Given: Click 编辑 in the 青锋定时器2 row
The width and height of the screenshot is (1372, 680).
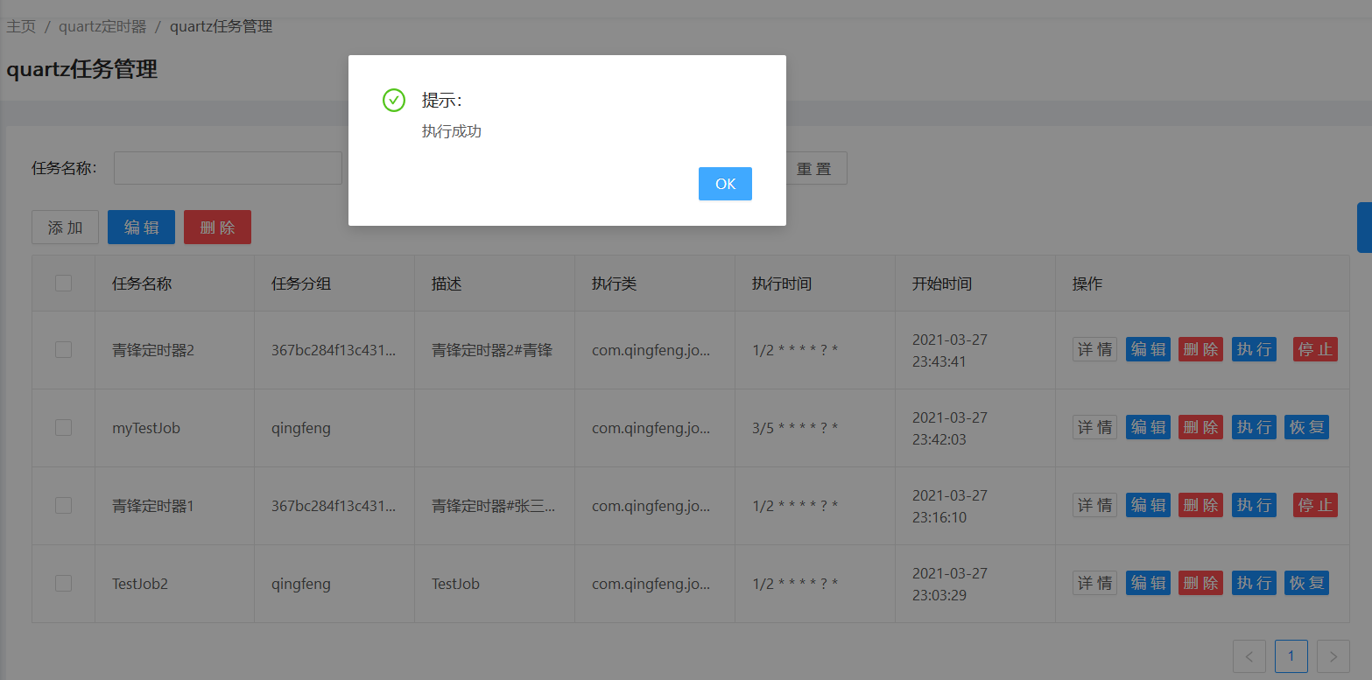Looking at the screenshot, I should tap(1148, 349).
